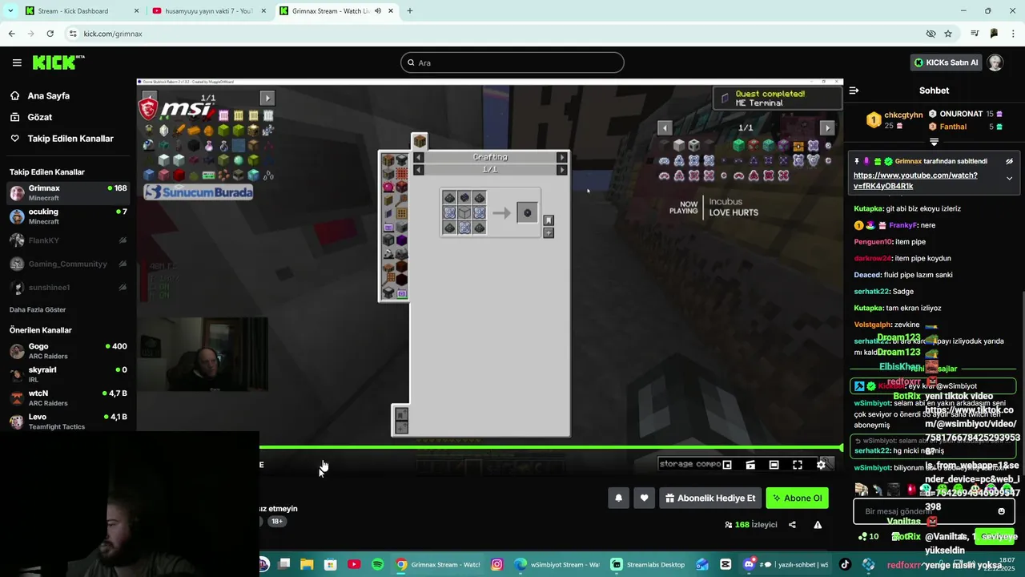Open video player settings gear
1025x577 pixels.
(821, 465)
